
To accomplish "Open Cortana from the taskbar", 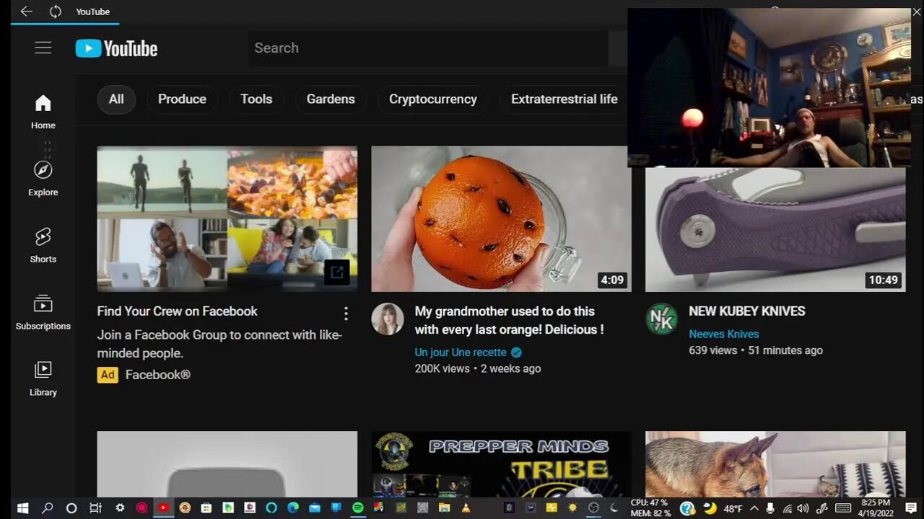I will (x=71, y=508).
